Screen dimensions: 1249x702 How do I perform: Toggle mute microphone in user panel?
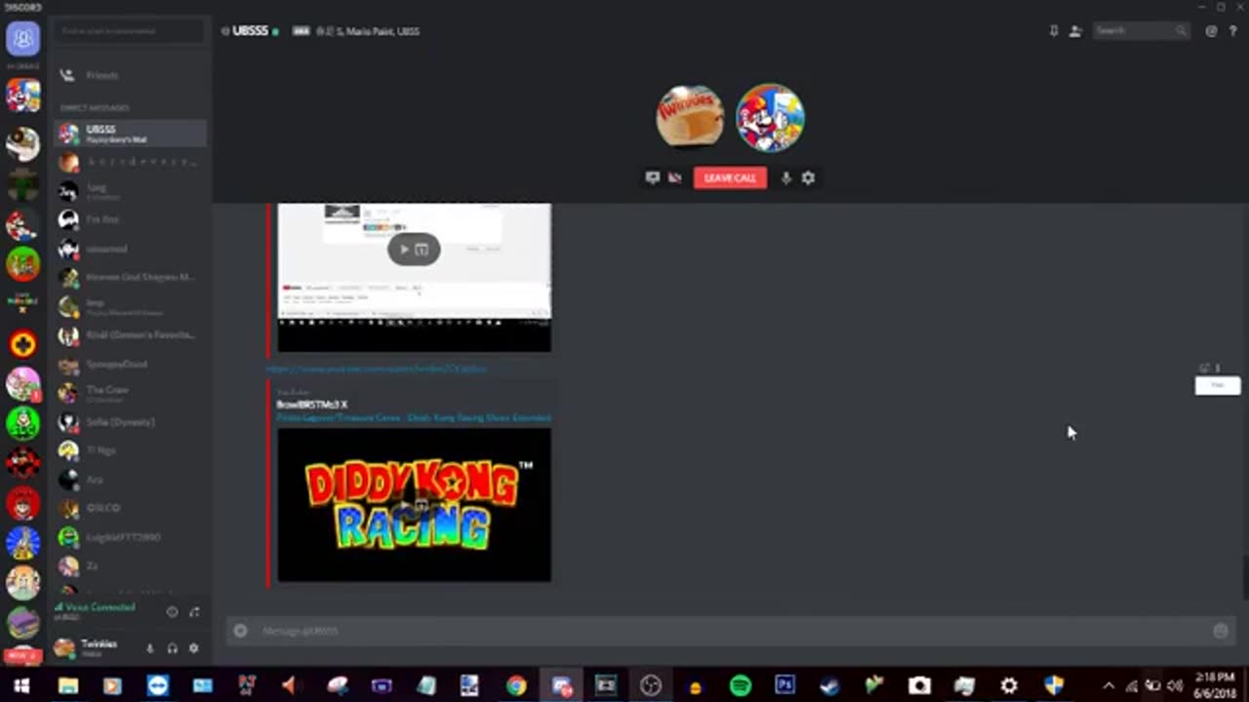coord(149,648)
